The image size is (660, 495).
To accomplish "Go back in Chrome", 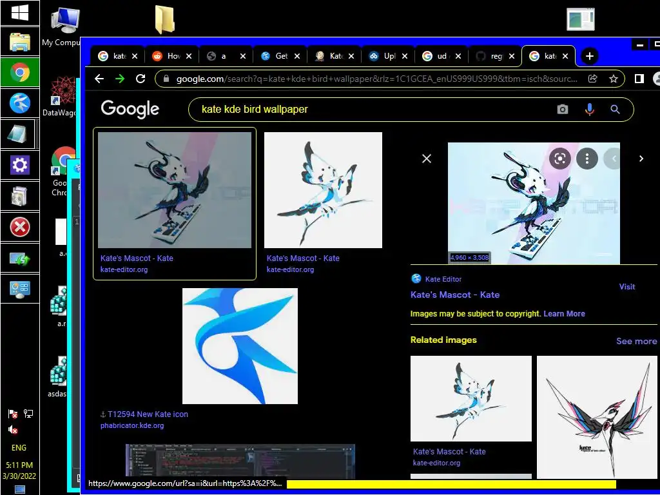I will click(99, 79).
